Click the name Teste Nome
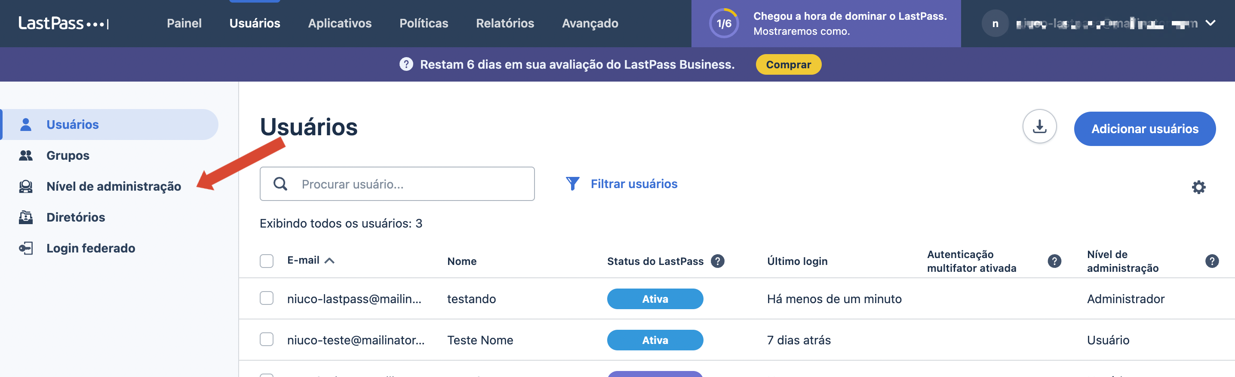 tap(480, 340)
